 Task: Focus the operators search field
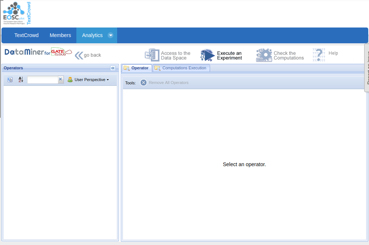point(43,80)
